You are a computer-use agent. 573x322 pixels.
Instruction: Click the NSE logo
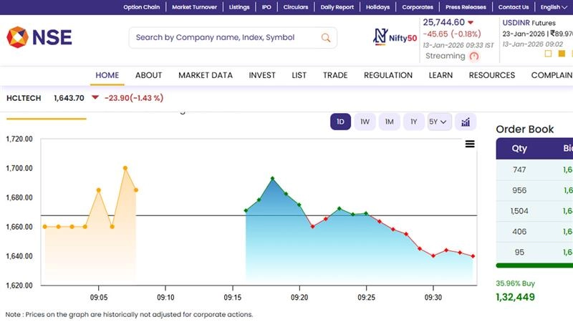coord(39,36)
